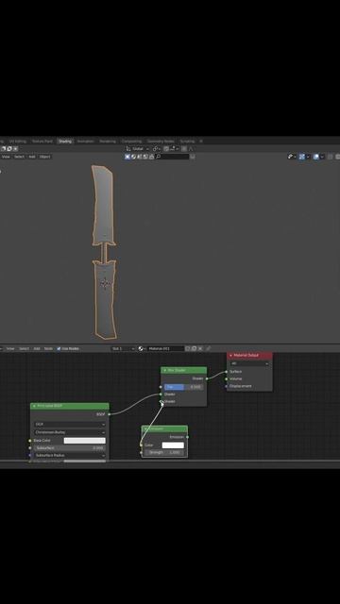
Task: Open the All target dropdown in Material Output
Action: click(x=249, y=363)
